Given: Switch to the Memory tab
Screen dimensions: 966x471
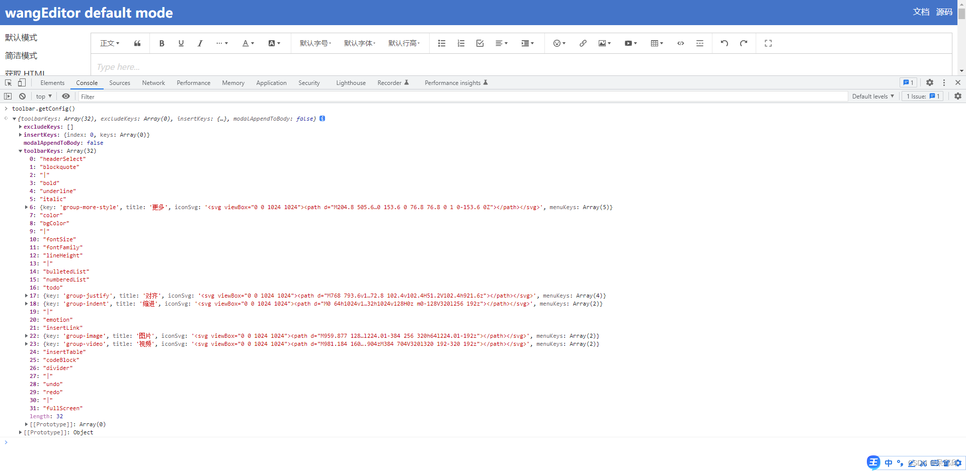Looking at the screenshot, I should point(233,83).
